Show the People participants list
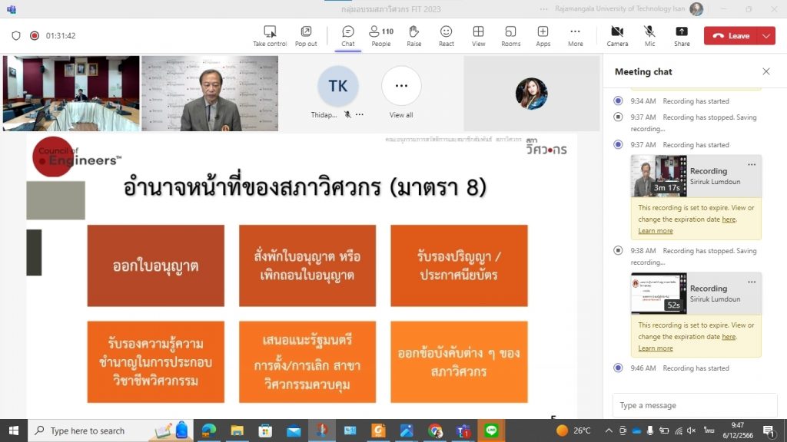This screenshot has height=442, width=787. (380, 35)
